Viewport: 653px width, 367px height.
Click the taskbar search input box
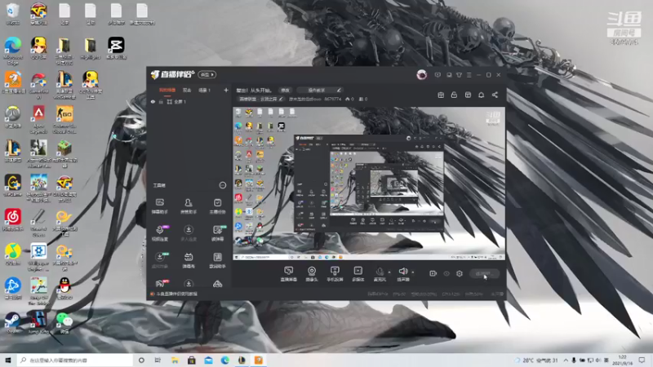click(x=75, y=360)
